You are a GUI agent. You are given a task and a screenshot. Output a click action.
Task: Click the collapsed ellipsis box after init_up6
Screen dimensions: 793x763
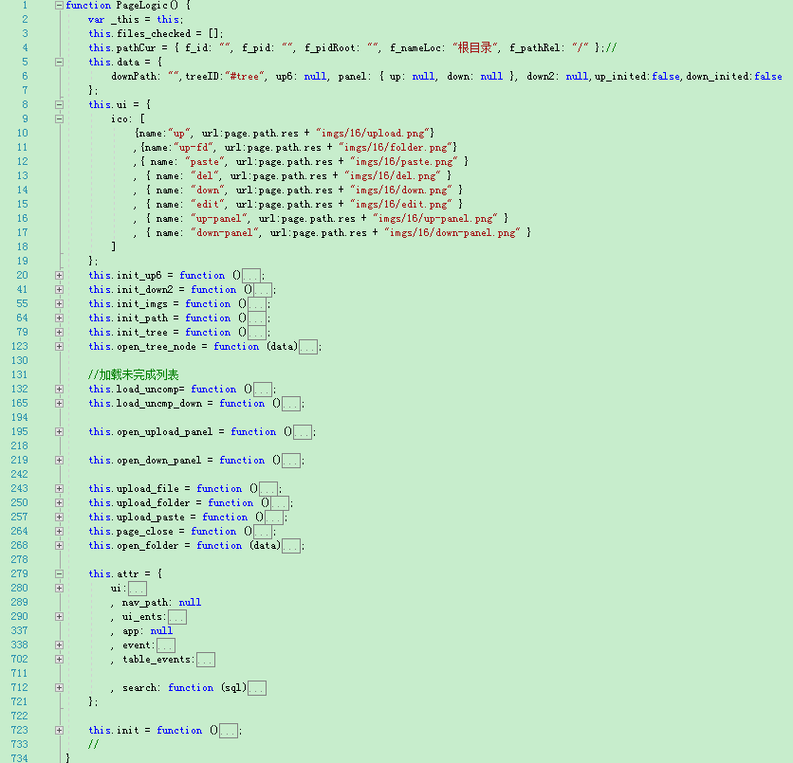(251, 276)
